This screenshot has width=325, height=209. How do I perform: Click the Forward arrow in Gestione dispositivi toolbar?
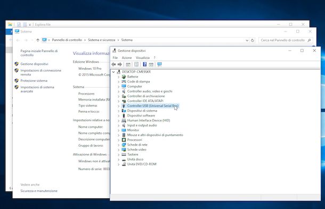point(120,64)
